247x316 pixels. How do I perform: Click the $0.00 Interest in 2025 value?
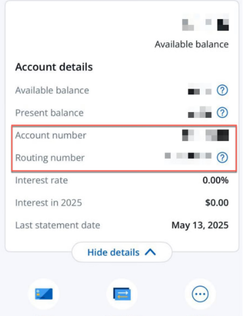(x=217, y=203)
